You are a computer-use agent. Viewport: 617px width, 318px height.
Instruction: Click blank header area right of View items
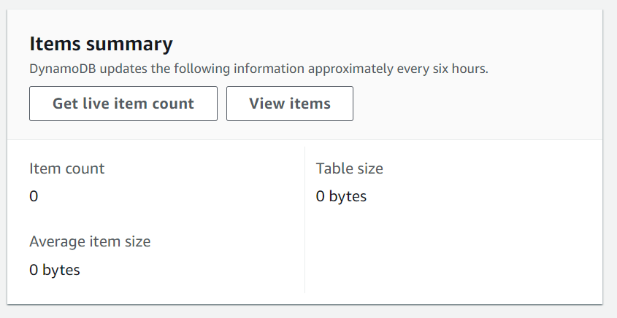click(475, 104)
